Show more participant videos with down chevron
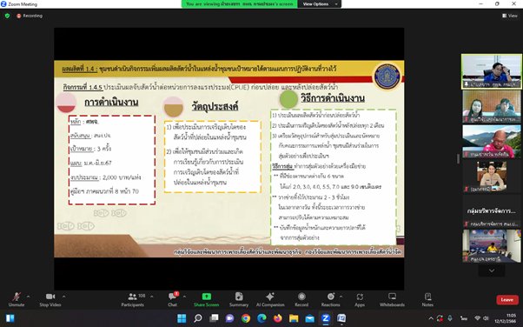This screenshot has width=523, height=327. (x=492, y=270)
